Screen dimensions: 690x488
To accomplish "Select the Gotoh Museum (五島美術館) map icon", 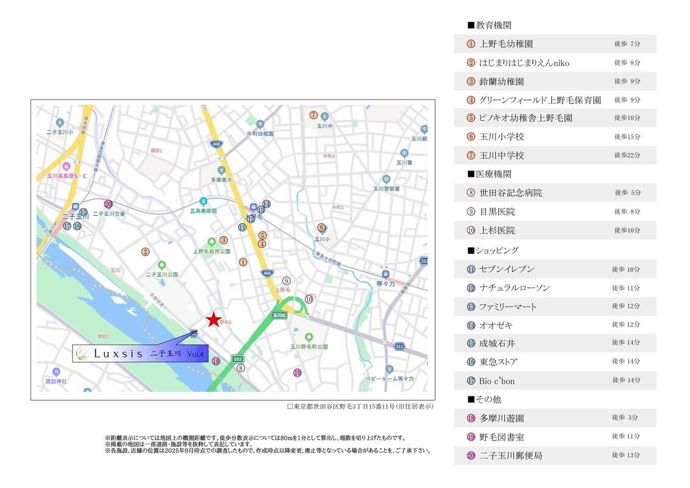I will coord(203,201).
